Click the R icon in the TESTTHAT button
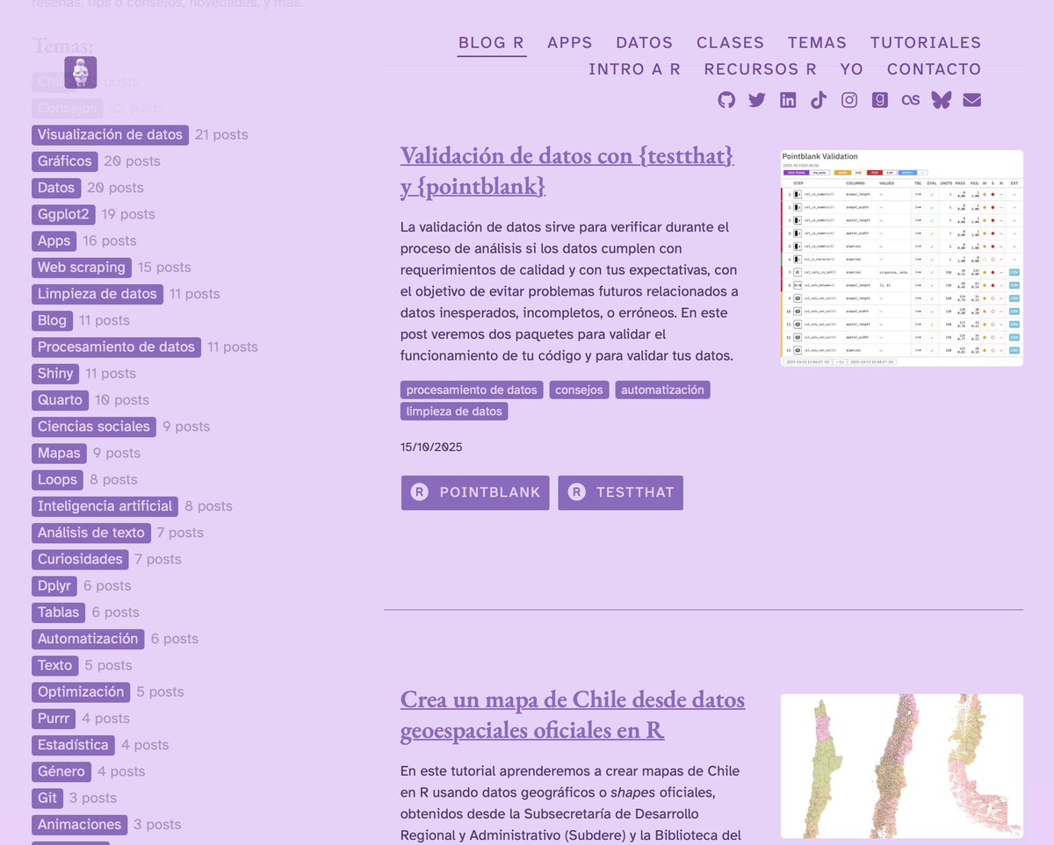 click(x=576, y=492)
